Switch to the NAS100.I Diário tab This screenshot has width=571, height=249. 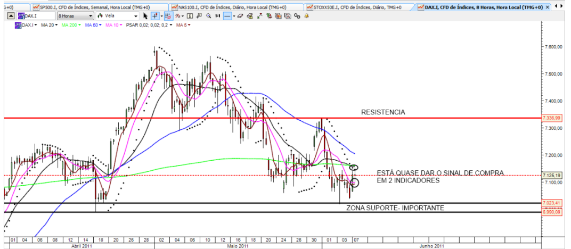[236, 7]
